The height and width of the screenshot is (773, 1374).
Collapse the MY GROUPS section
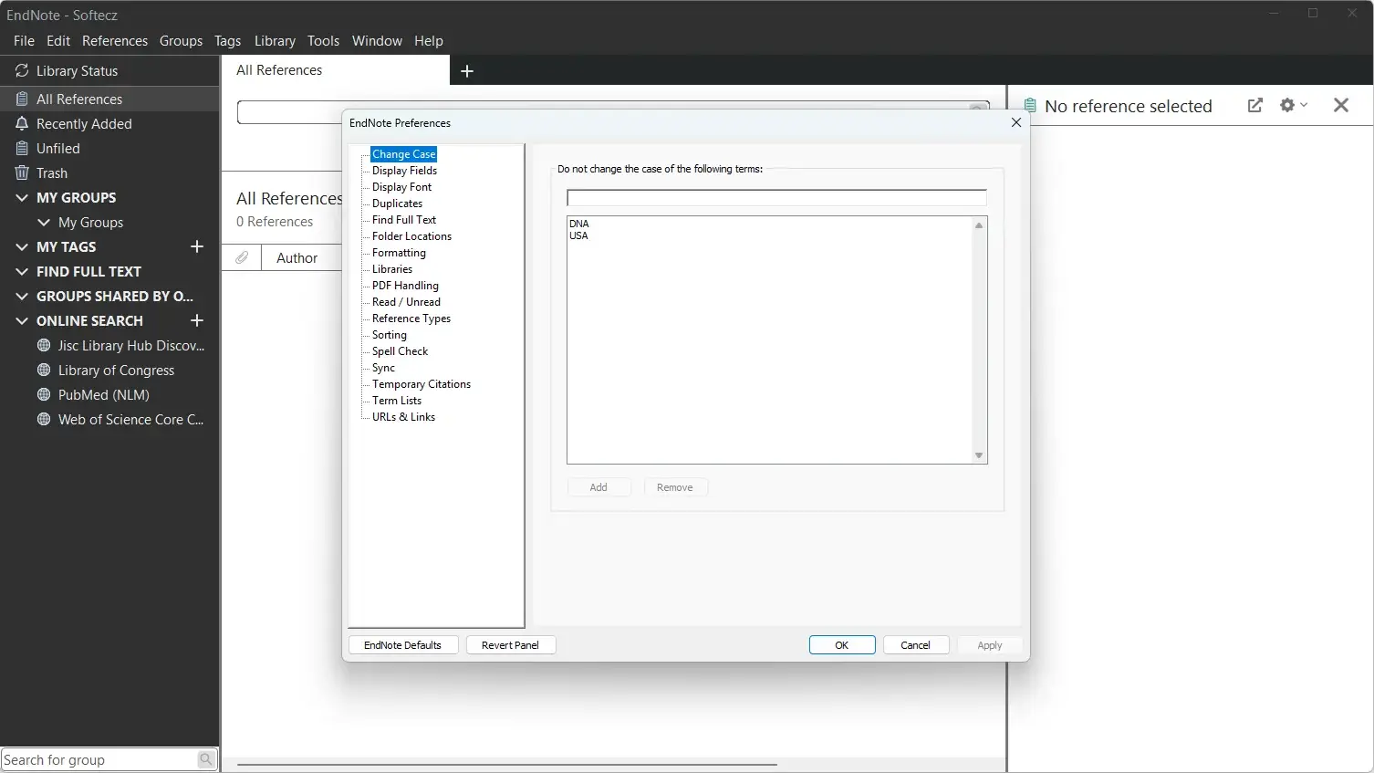[x=22, y=197]
